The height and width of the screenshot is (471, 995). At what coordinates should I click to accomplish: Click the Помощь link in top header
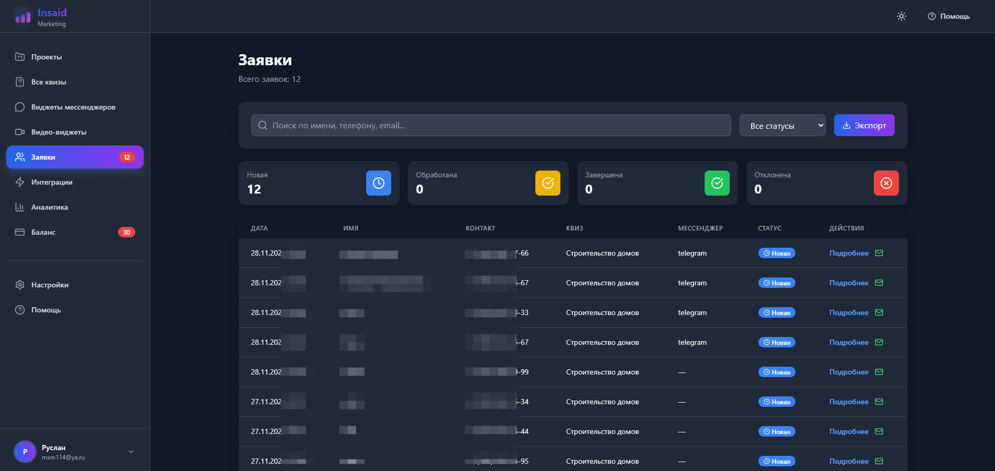point(949,17)
